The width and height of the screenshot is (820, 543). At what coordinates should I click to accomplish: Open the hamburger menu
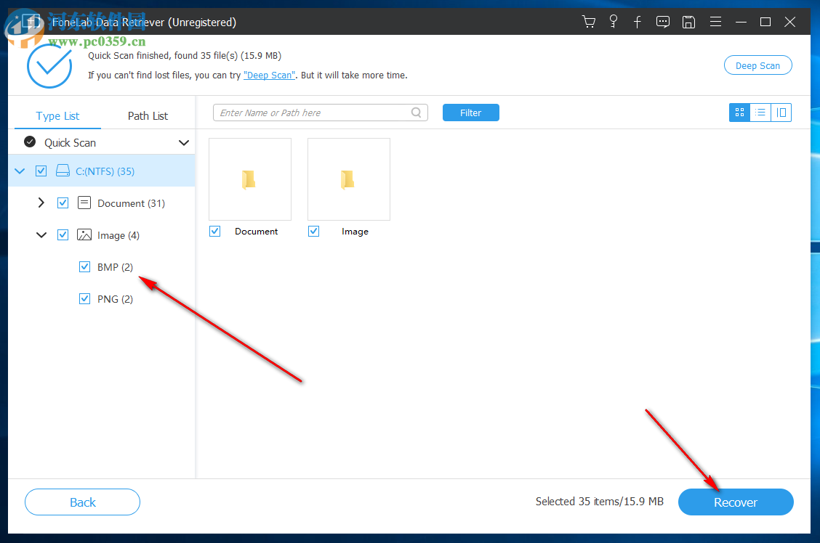click(x=715, y=21)
